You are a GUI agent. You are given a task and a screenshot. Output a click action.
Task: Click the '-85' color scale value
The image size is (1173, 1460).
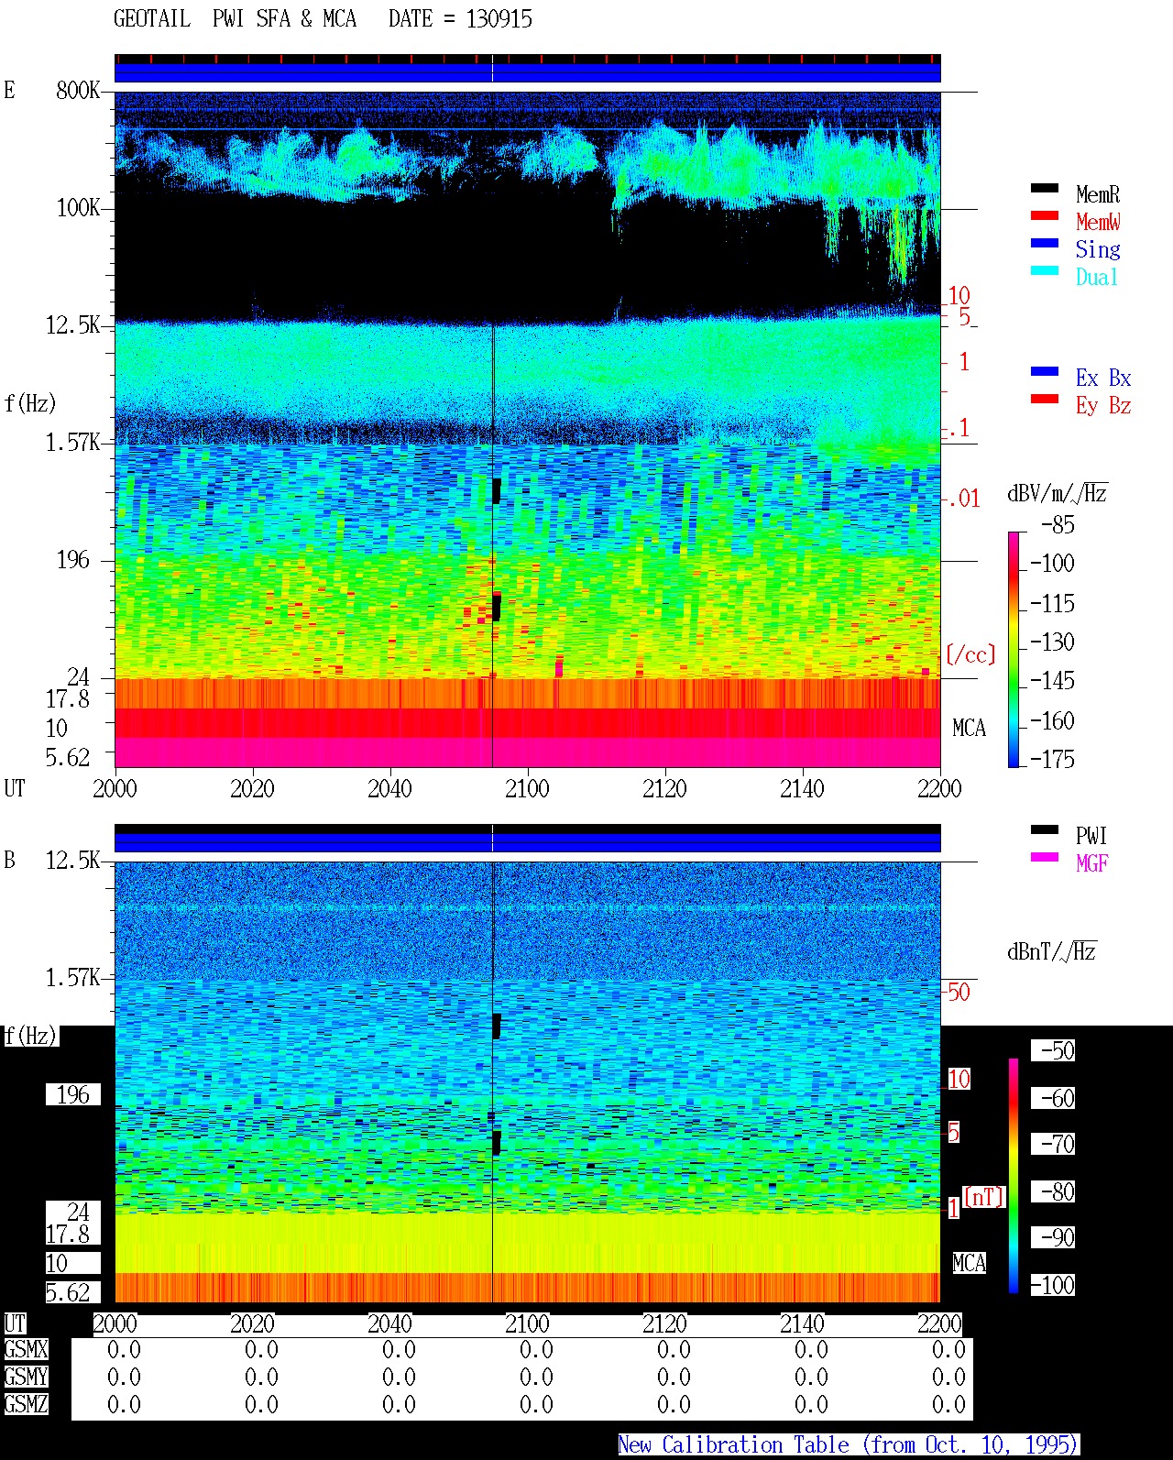coord(1058,525)
